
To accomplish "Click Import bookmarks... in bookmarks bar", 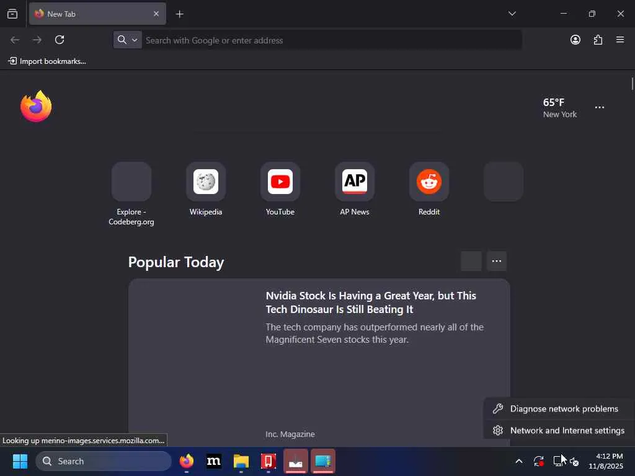I will (47, 61).
